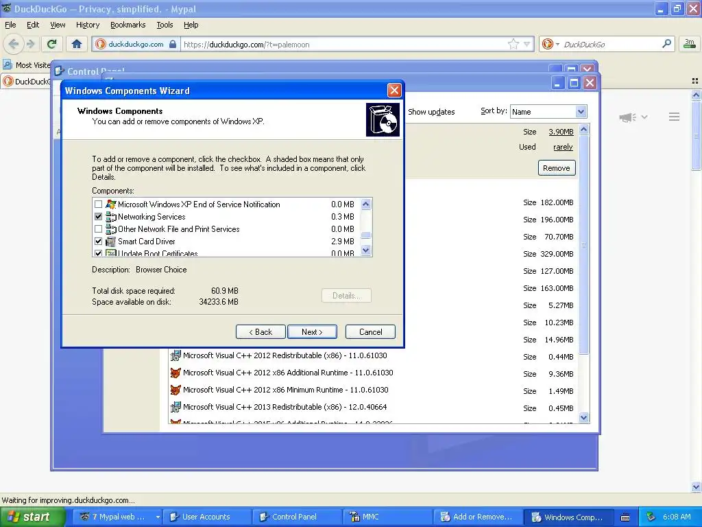Click the Next button in the wizard
The height and width of the screenshot is (527, 702).
pos(312,332)
